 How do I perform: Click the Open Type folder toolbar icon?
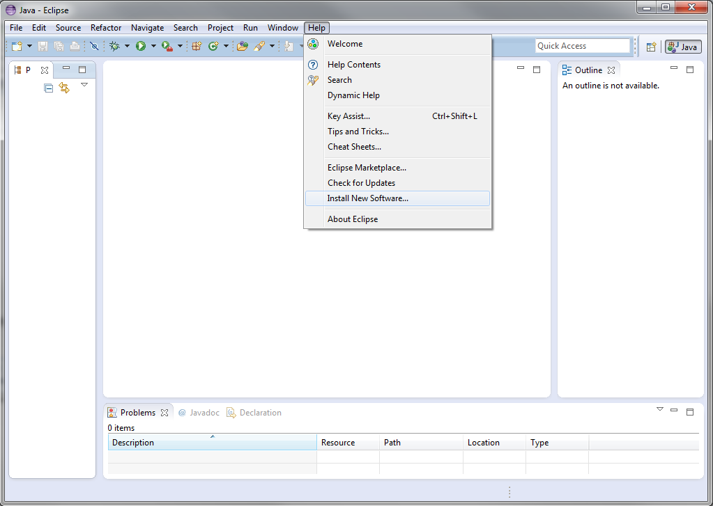point(243,46)
